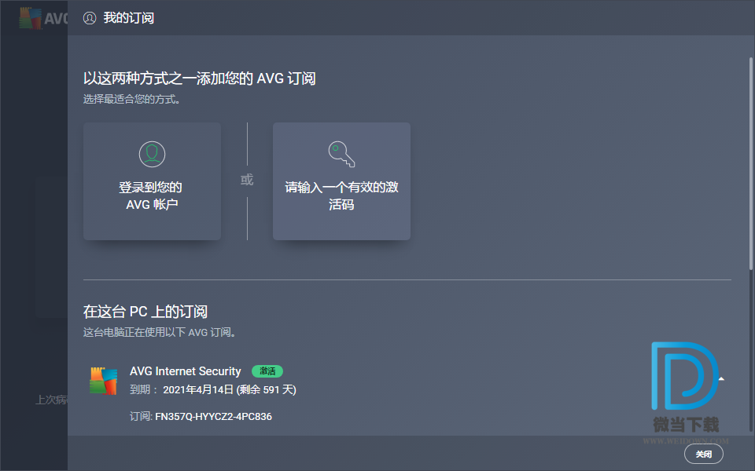755x471 pixels.
Task: Click the vertical scrollbar on the right
Action: tap(750, 163)
